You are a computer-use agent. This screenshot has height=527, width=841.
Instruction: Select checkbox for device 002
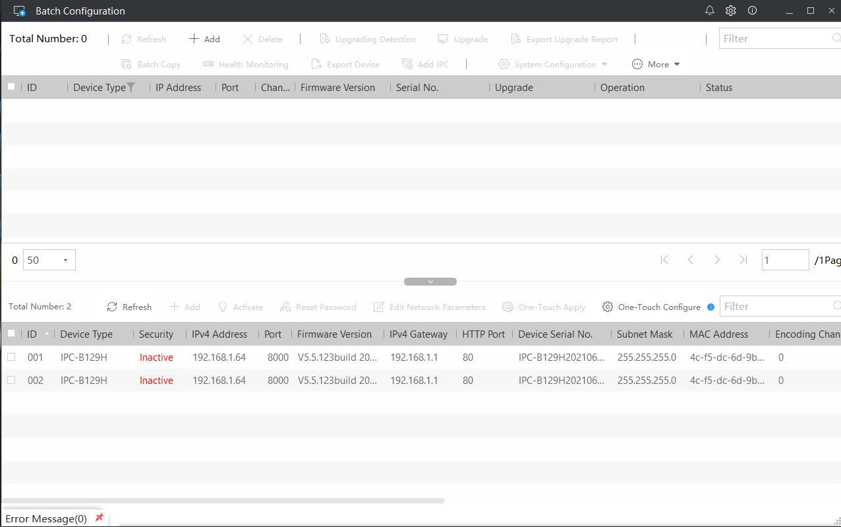(11, 381)
